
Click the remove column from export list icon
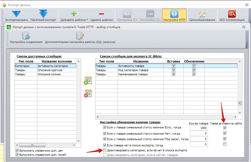click(88, 94)
